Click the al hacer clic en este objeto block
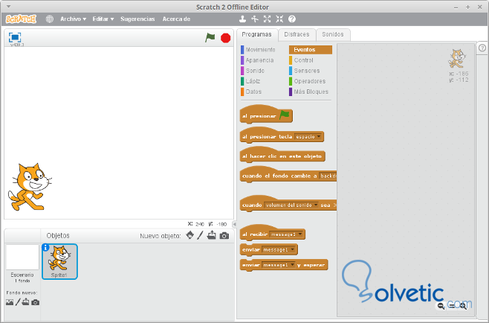489x323 pixels. pyautogui.click(x=282, y=155)
